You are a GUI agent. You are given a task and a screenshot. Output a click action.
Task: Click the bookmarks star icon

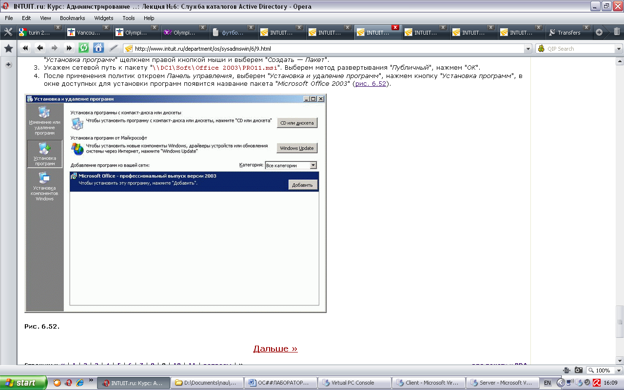point(8,49)
